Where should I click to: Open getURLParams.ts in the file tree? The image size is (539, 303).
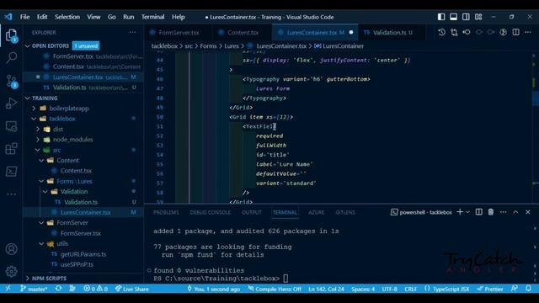(x=83, y=254)
